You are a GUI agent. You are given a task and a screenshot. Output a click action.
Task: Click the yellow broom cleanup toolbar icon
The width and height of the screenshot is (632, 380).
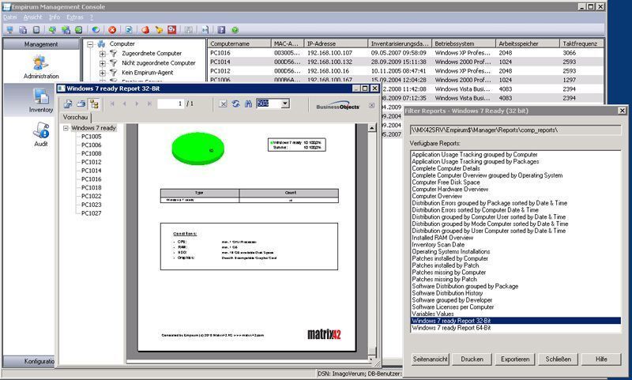tap(159, 30)
